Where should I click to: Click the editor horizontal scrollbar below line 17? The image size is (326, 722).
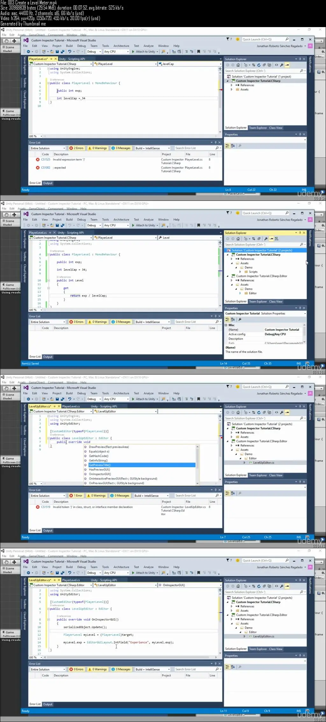(x=131, y=658)
